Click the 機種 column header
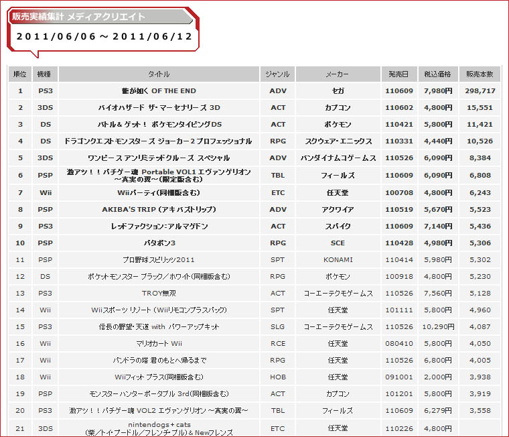This screenshot has width=509, height=437. click(x=45, y=74)
